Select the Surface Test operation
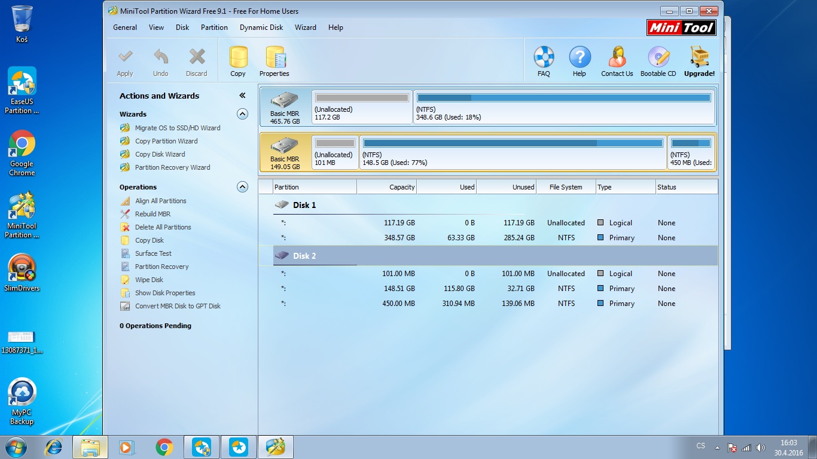The width and height of the screenshot is (817, 459). coord(153,253)
